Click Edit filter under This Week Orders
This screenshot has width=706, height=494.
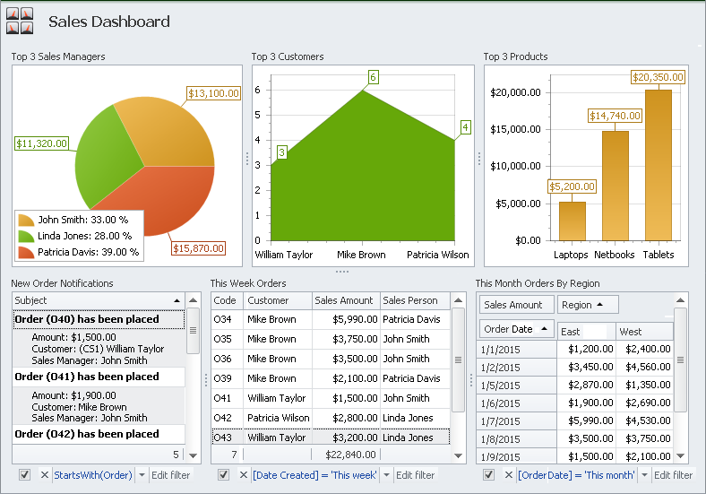pyautogui.click(x=415, y=475)
